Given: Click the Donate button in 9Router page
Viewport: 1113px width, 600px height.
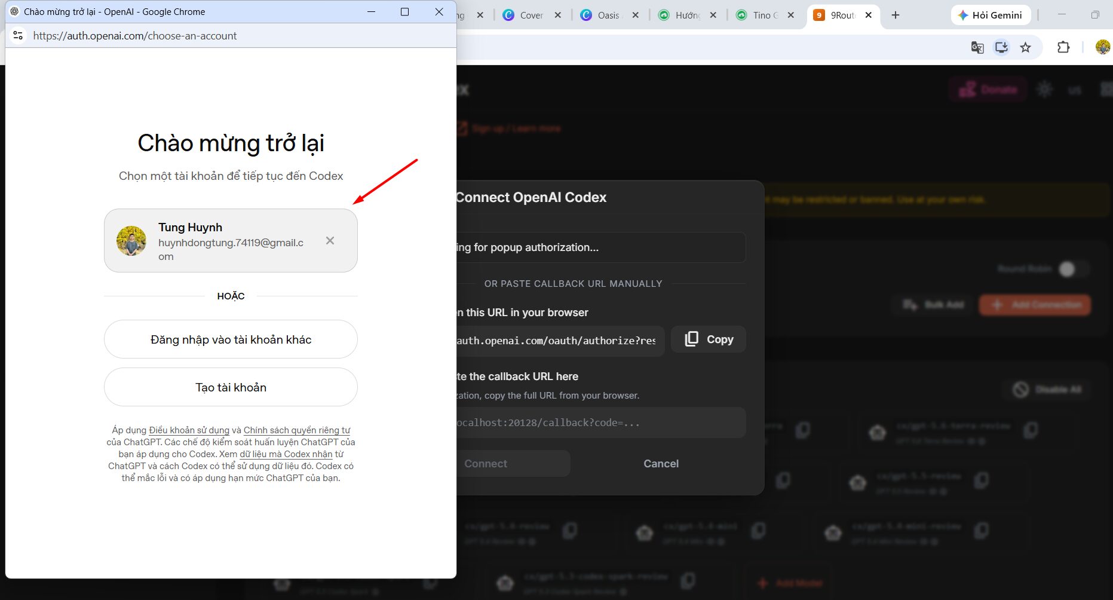Looking at the screenshot, I should click(x=988, y=90).
